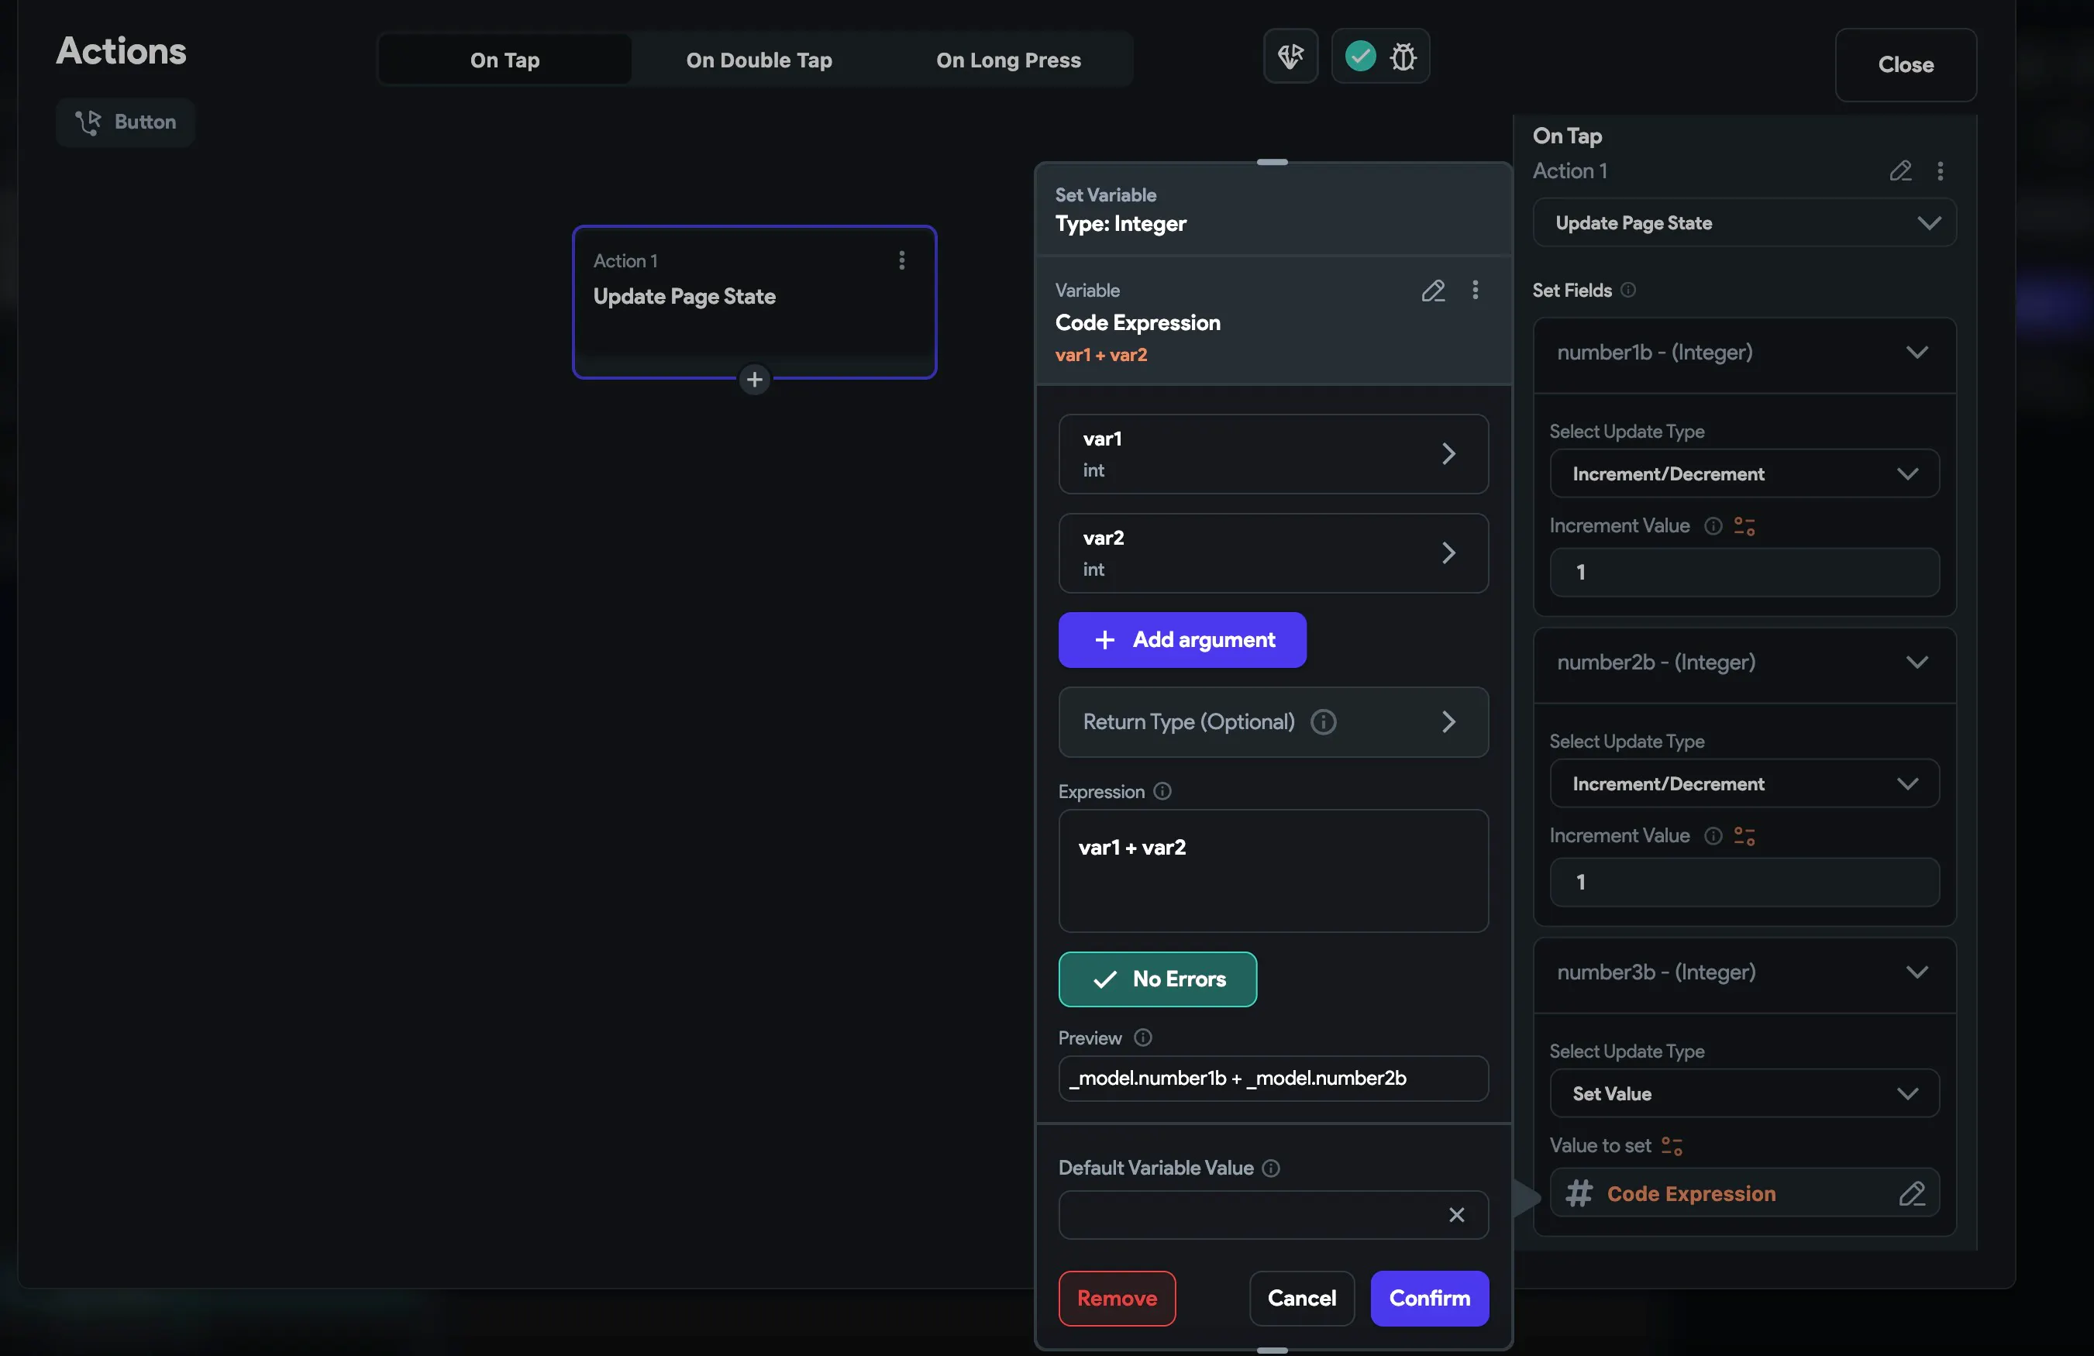
Task: Cancel the Set Variable dialog
Action: point(1301,1298)
